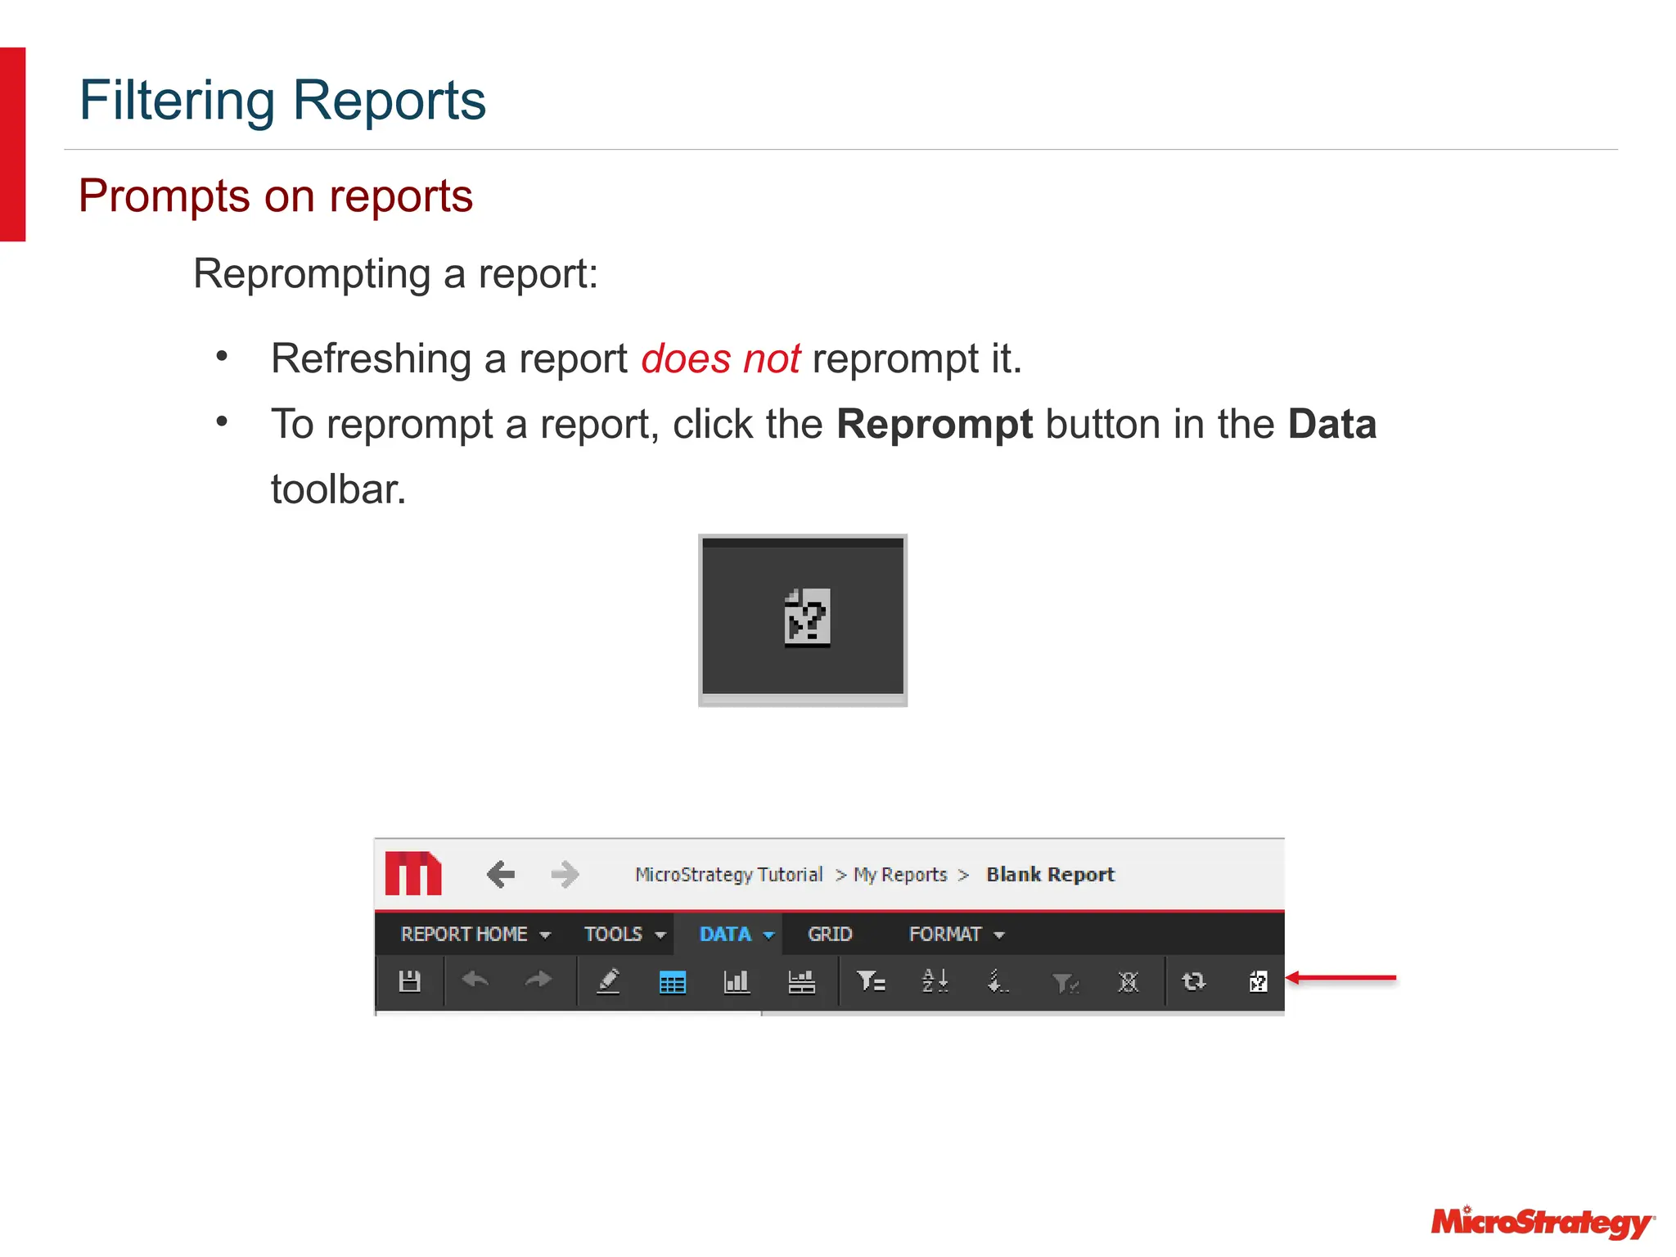Click the Reprompt icon in the Data toolbar
Screen dimensions: 1676x1257
pos(1259,980)
